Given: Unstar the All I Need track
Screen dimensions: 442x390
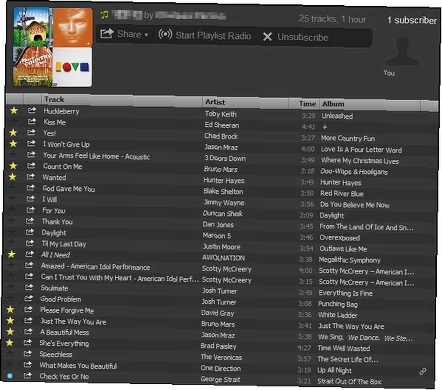Looking at the screenshot, I should coord(11,254).
